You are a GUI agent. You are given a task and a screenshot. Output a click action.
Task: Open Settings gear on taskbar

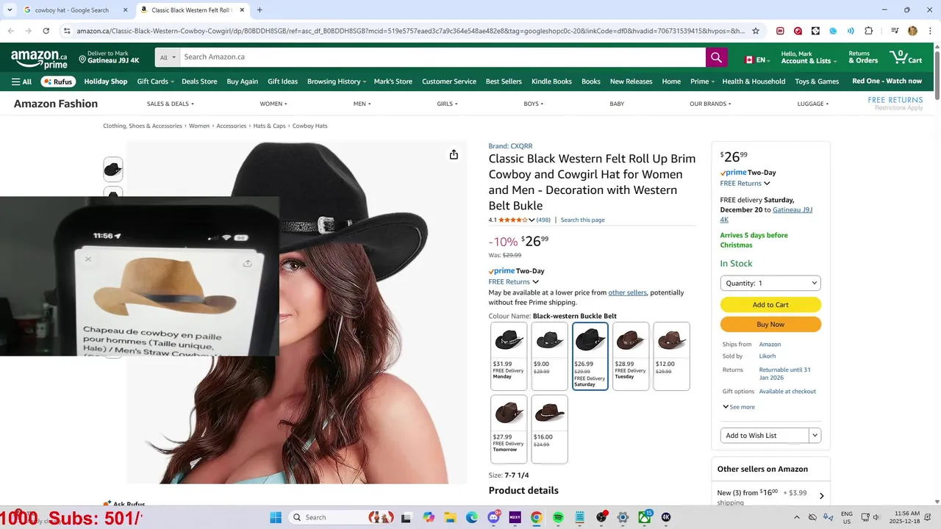623,517
